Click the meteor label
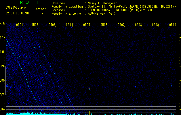The height and width of the screenshot is (115, 181). 41,9
